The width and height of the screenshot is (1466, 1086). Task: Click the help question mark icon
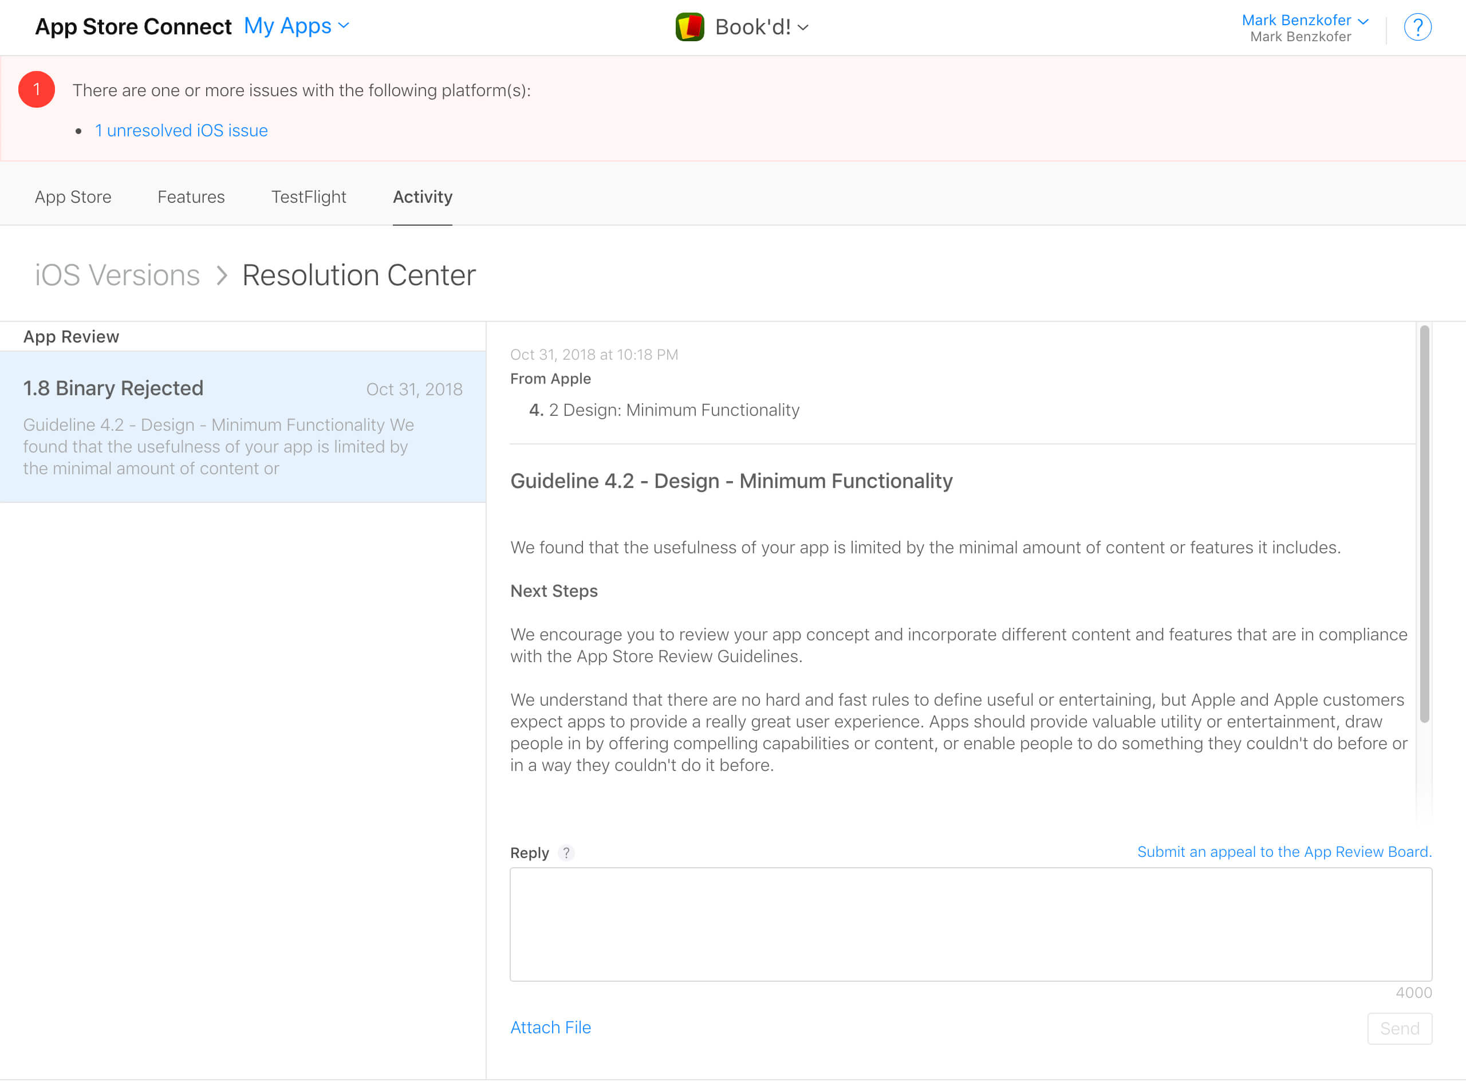(1417, 27)
